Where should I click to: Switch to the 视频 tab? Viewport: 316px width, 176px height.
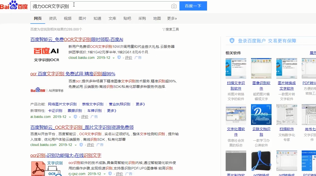click(68, 19)
